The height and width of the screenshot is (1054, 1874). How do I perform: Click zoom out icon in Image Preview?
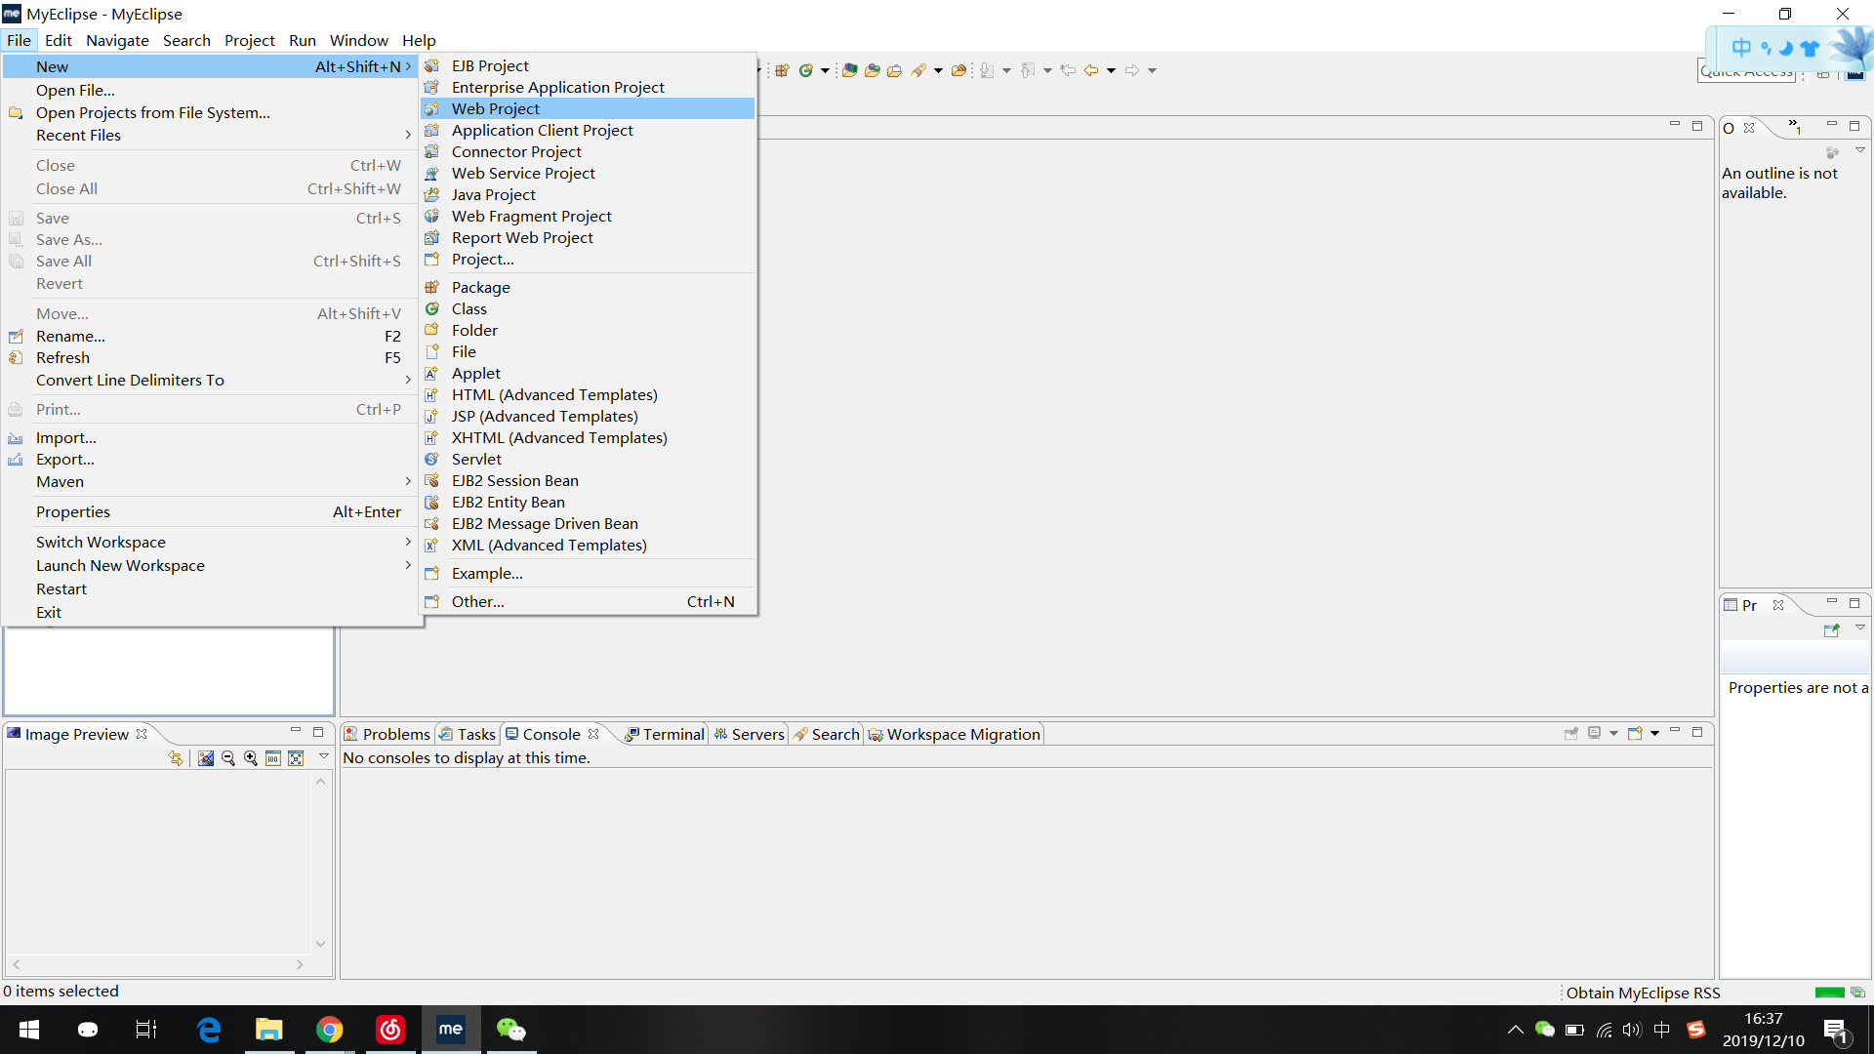[x=228, y=758]
